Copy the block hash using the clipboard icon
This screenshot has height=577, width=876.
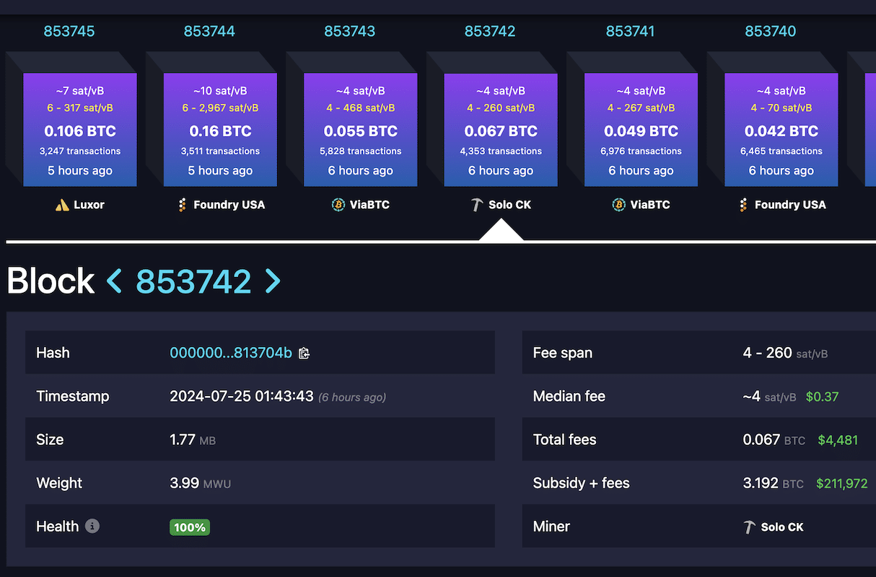click(304, 353)
